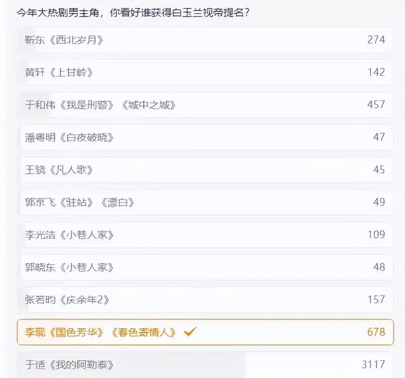Image resolution: width=405 pixels, height=378 pixels.
Task: Select the 潘粤明《白夜破晓》 poll option
Action: point(205,138)
